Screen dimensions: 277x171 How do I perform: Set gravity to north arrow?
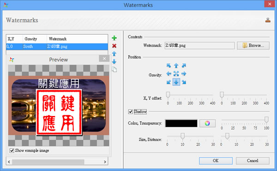[176, 66]
